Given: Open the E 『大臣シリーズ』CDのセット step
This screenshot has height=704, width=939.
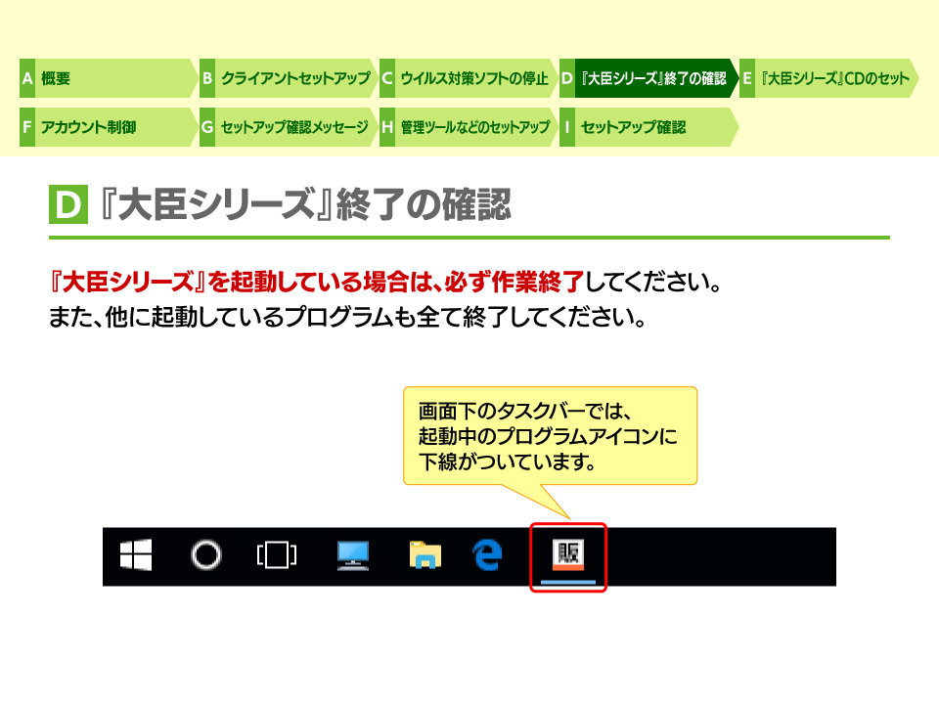Looking at the screenshot, I should pos(828,78).
